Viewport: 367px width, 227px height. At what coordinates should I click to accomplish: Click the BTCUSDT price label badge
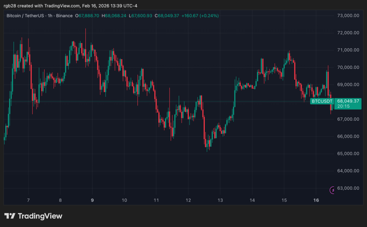[322, 101]
